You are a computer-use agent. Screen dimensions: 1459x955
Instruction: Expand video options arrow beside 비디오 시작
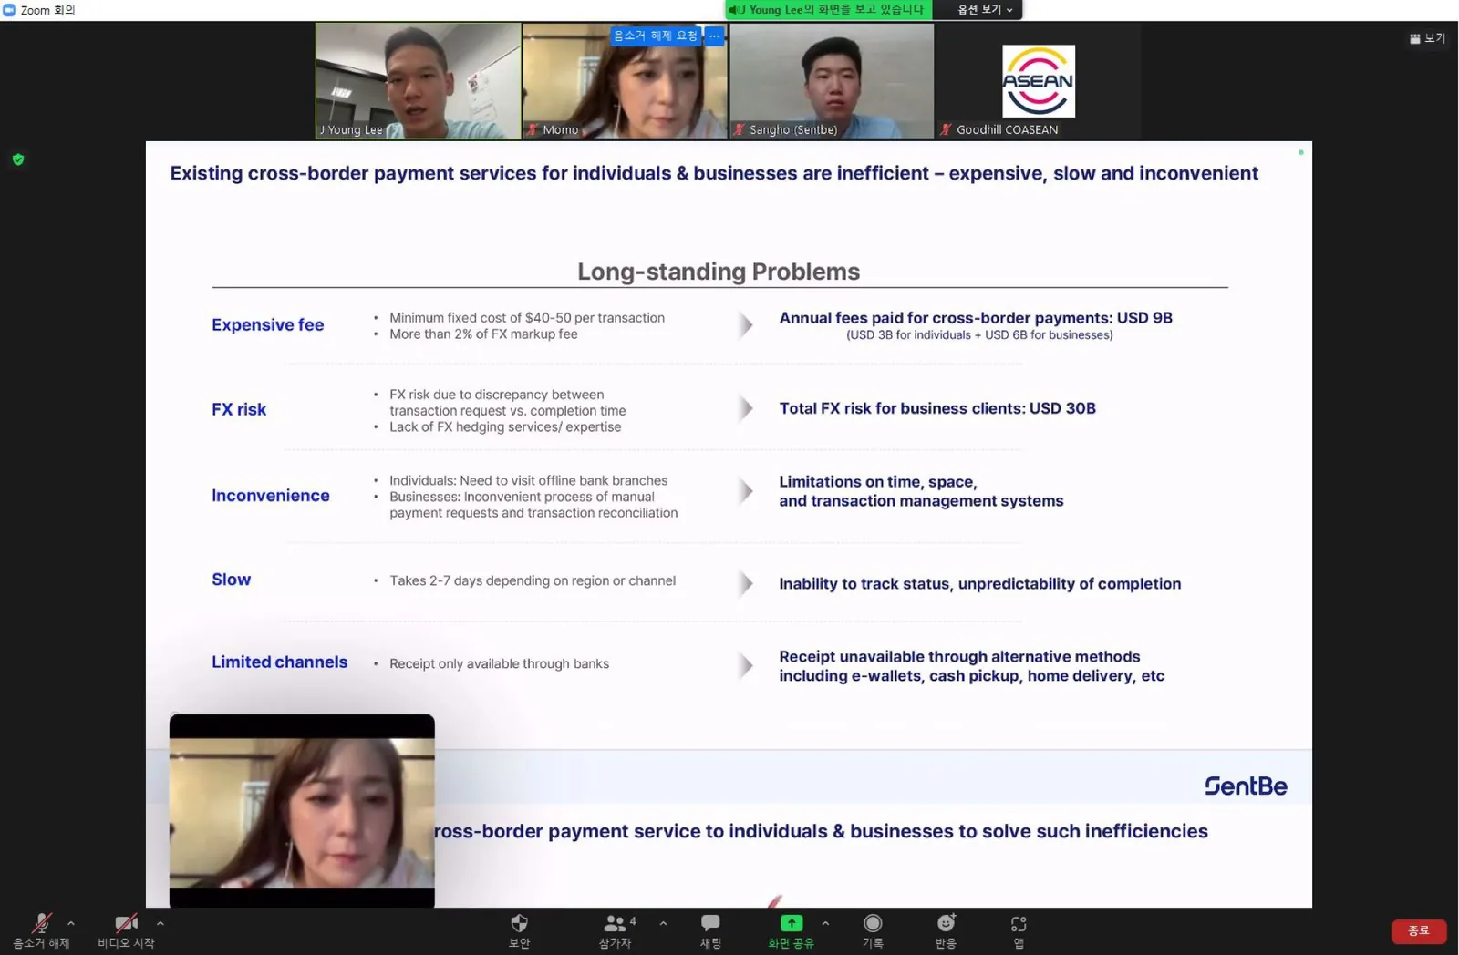(160, 923)
